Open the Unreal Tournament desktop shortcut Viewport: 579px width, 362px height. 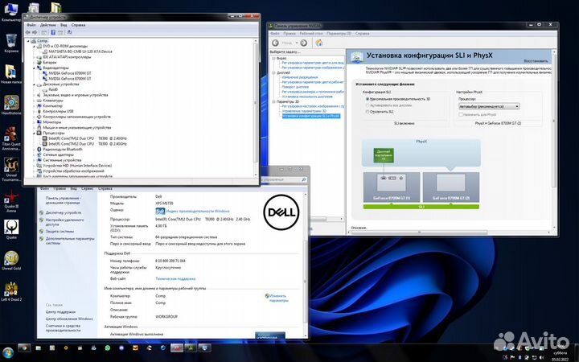click(x=11, y=169)
